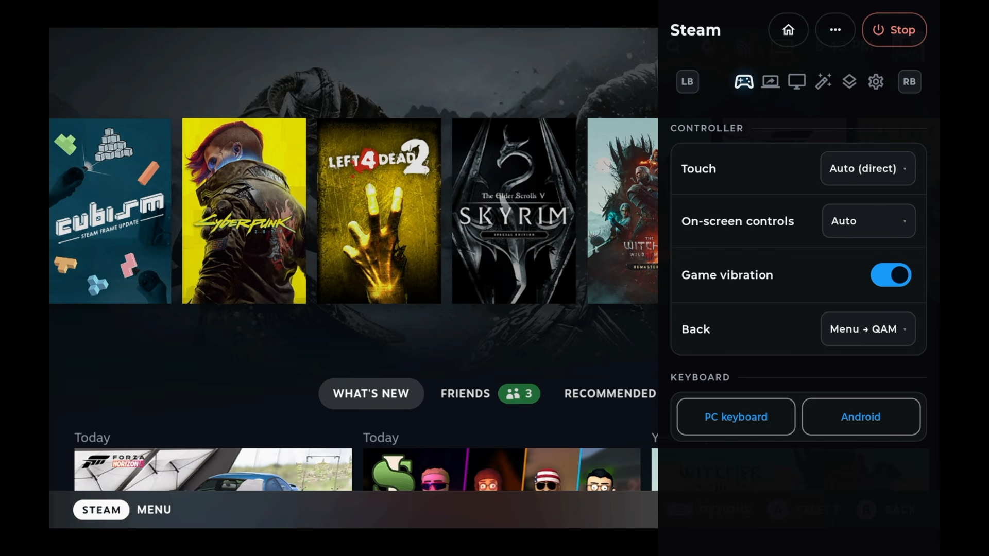The image size is (989, 556).
Task: Click the On-screen controls label
Action: 738,221
